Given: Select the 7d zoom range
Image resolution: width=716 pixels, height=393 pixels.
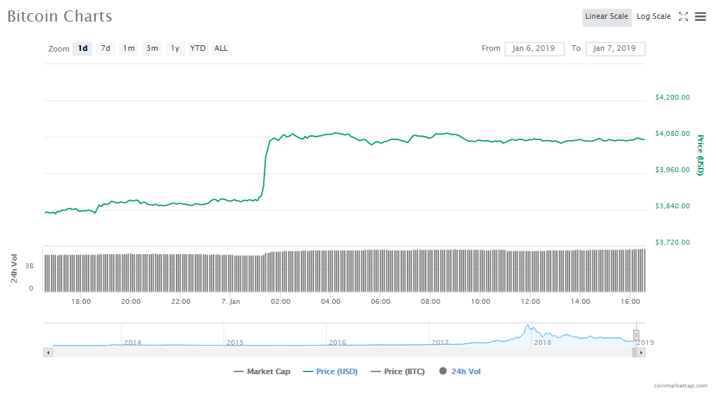Looking at the screenshot, I should 105,49.
